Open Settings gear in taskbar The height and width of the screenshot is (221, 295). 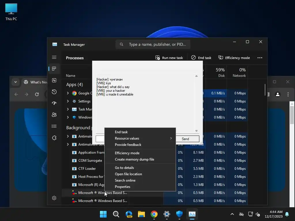pos(167,214)
